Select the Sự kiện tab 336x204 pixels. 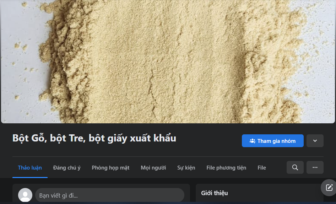[186, 168]
